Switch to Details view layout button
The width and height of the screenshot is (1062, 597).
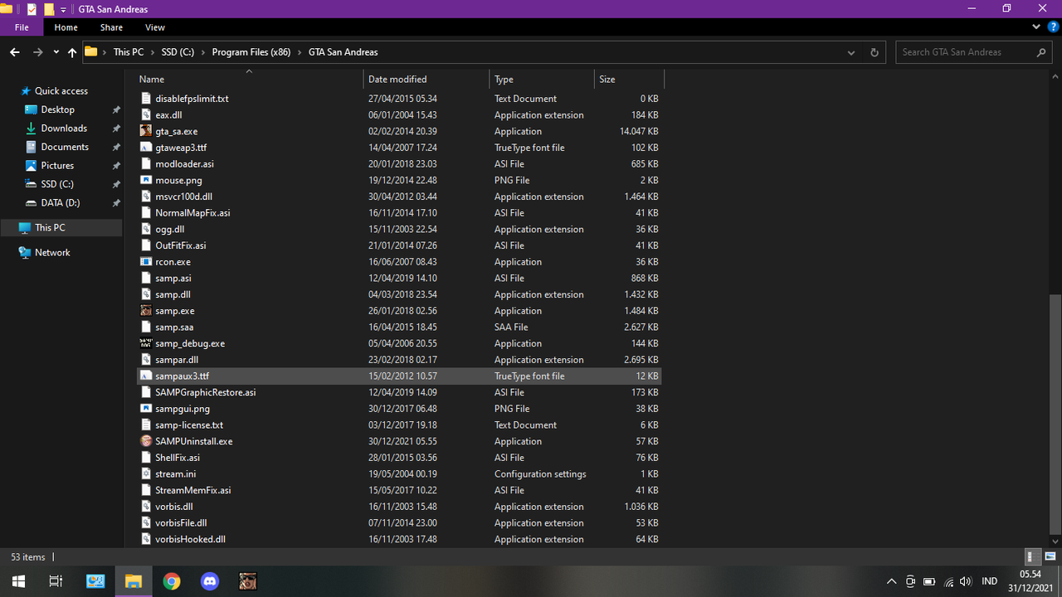tap(1030, 557)
